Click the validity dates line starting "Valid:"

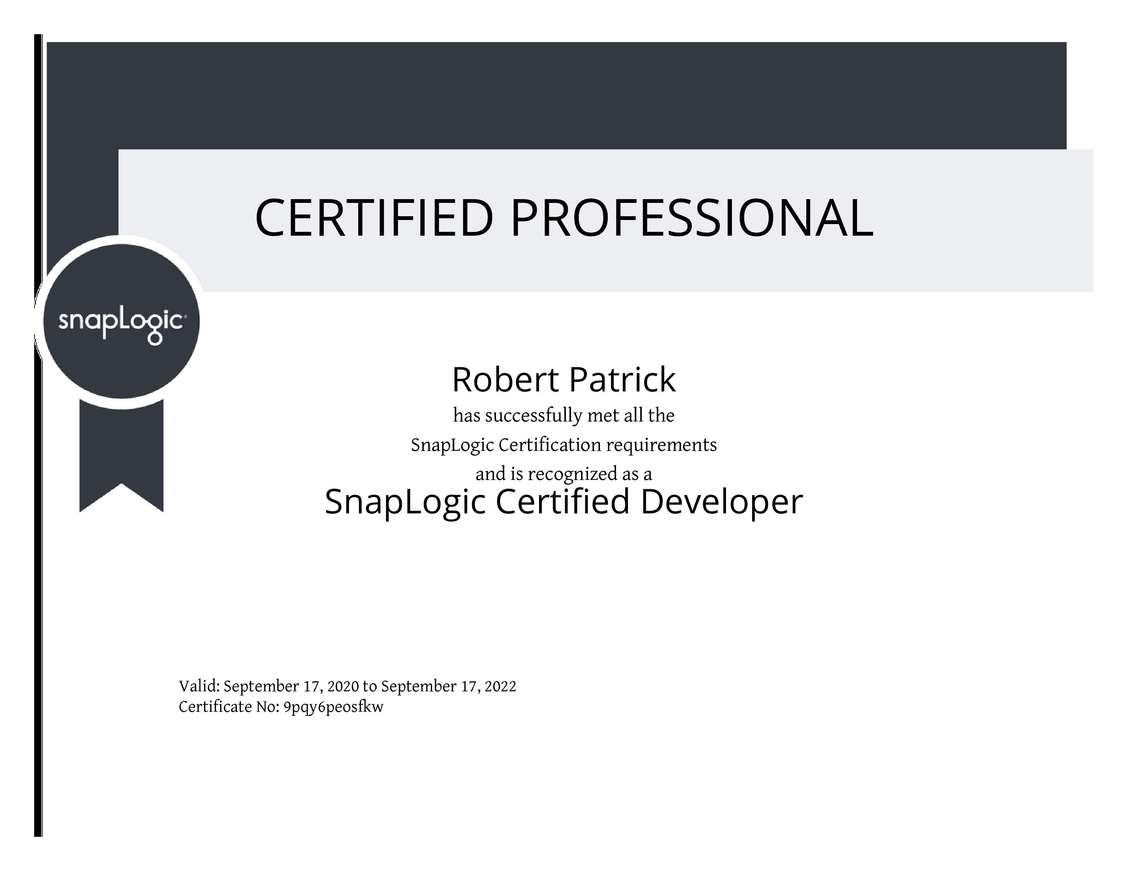348,686
